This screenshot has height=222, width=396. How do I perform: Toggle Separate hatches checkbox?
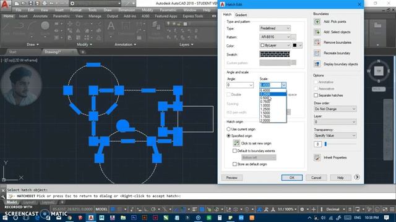pos(316,95)
